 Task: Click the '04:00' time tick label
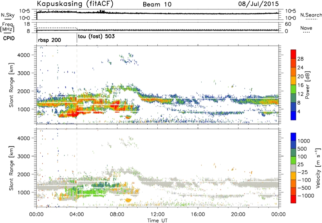click(x=77, y=215)
